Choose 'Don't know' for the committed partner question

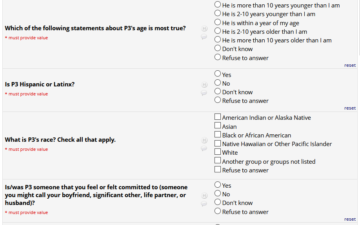[x=218, y=202]
